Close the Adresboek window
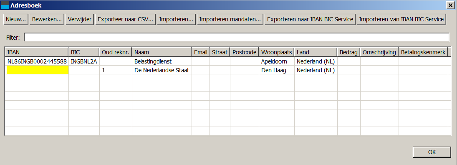The width and height of the screenshot is (457, 165). click(x=452, y=5)
